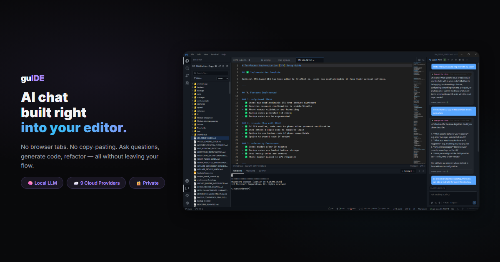
Task: Close the terminal panel with its X icon
Action: (x=423, y=171)
